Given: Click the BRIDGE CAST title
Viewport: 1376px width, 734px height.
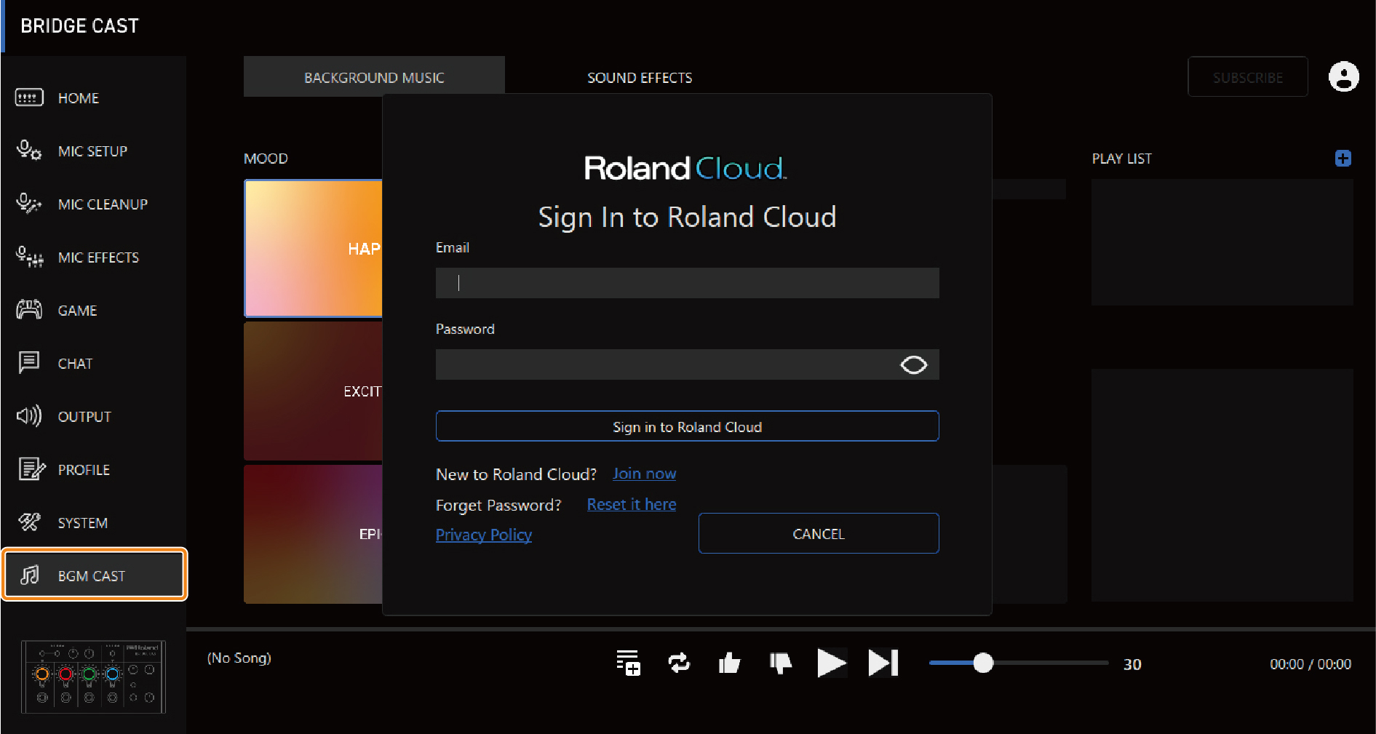Looking at the screenshot, I should 79,26.
